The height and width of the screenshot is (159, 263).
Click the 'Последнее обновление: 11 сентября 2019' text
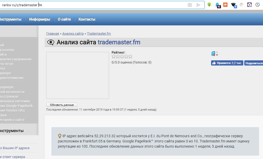(101, 110)
